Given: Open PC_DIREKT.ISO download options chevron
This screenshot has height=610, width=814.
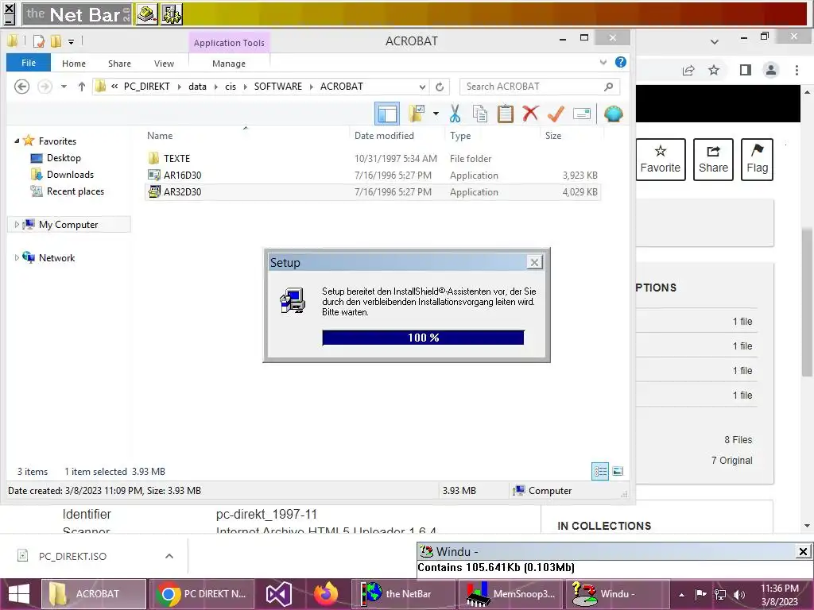Looking at the screenshot, I should click(x=169, y=556).
